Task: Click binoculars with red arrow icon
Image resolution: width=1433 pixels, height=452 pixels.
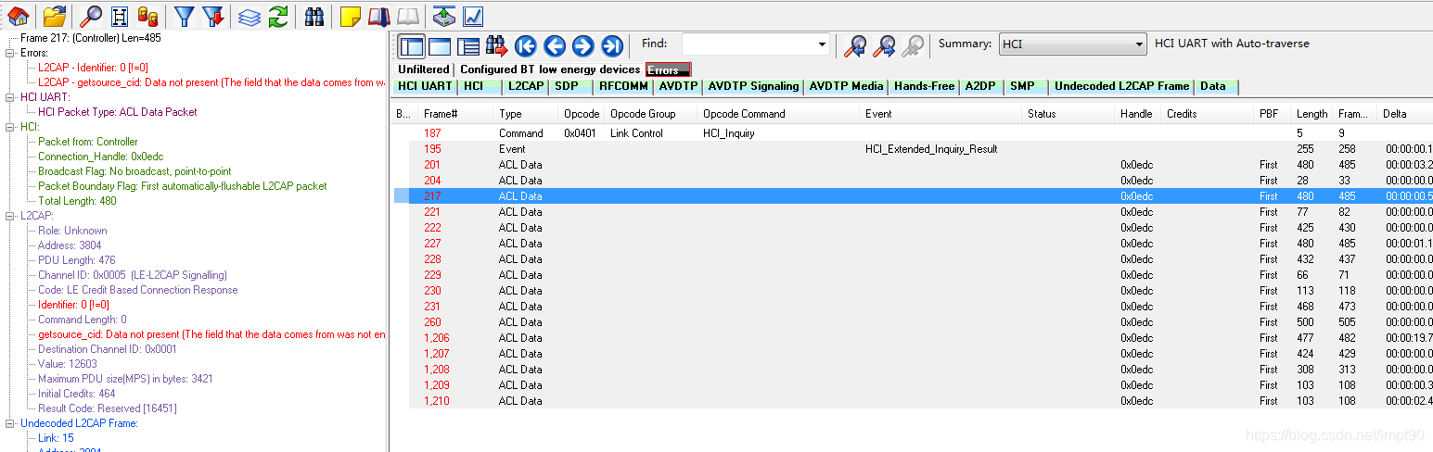Action: (x=496, y=45)
